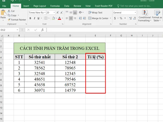Screen dimensions: 163x122
Task: Select the Tỉ lệ (%) header cell
Action: (95, 57)
